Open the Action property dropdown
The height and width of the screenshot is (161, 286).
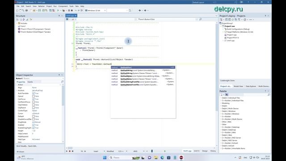60,85
